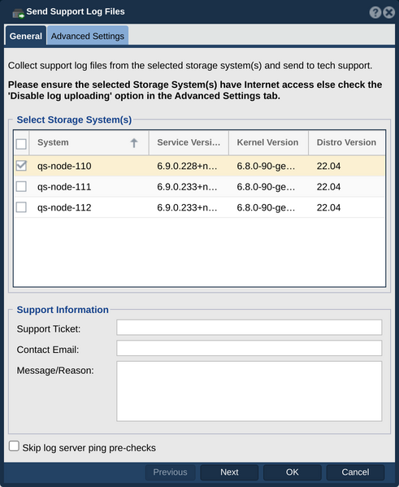The height and width of the screenshot is (487, 399).
Task: Uncheck the qs-node-110 checkbox
Action: [21, 166]
